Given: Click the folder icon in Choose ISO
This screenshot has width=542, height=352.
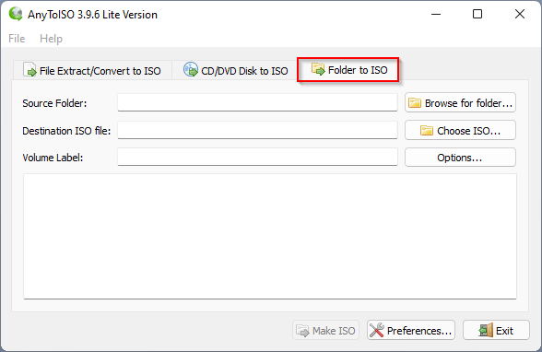Looking at the screenshot, I should (427, 131).
